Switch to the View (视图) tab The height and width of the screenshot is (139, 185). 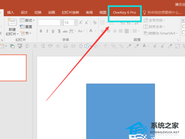click(x=103, y=13)
